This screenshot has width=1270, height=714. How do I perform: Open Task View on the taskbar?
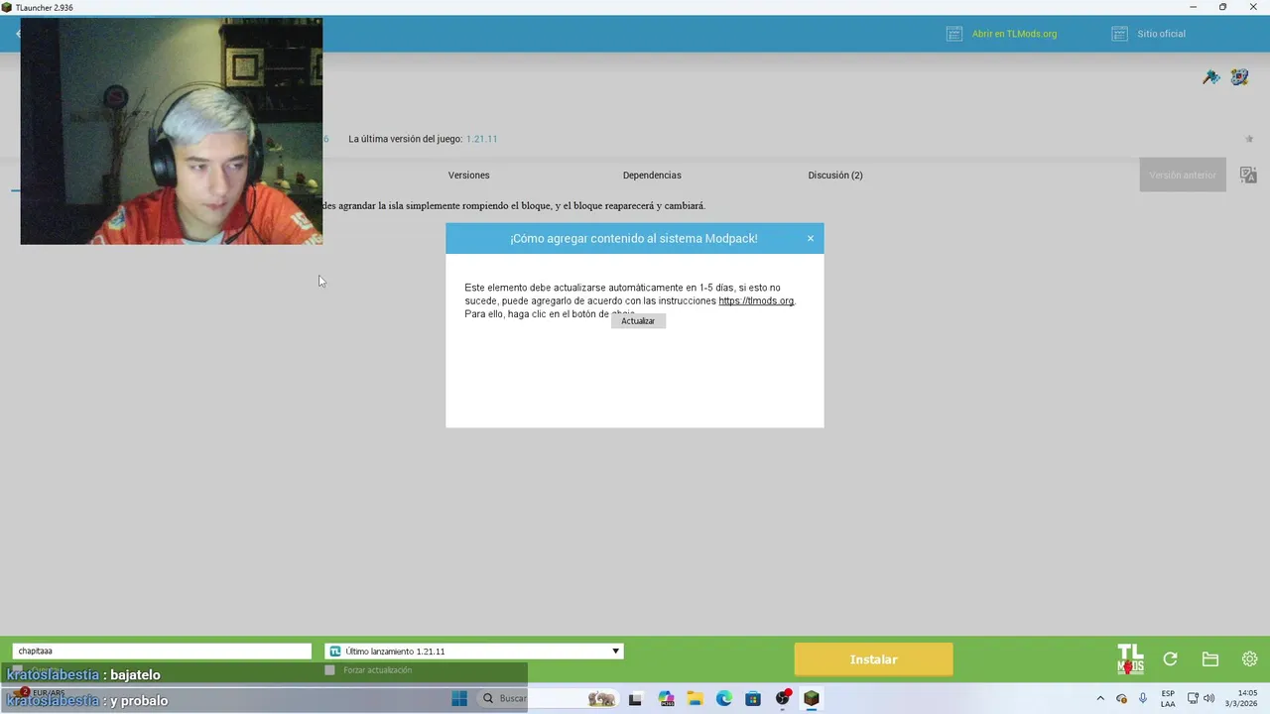click(x=635, y=698)
